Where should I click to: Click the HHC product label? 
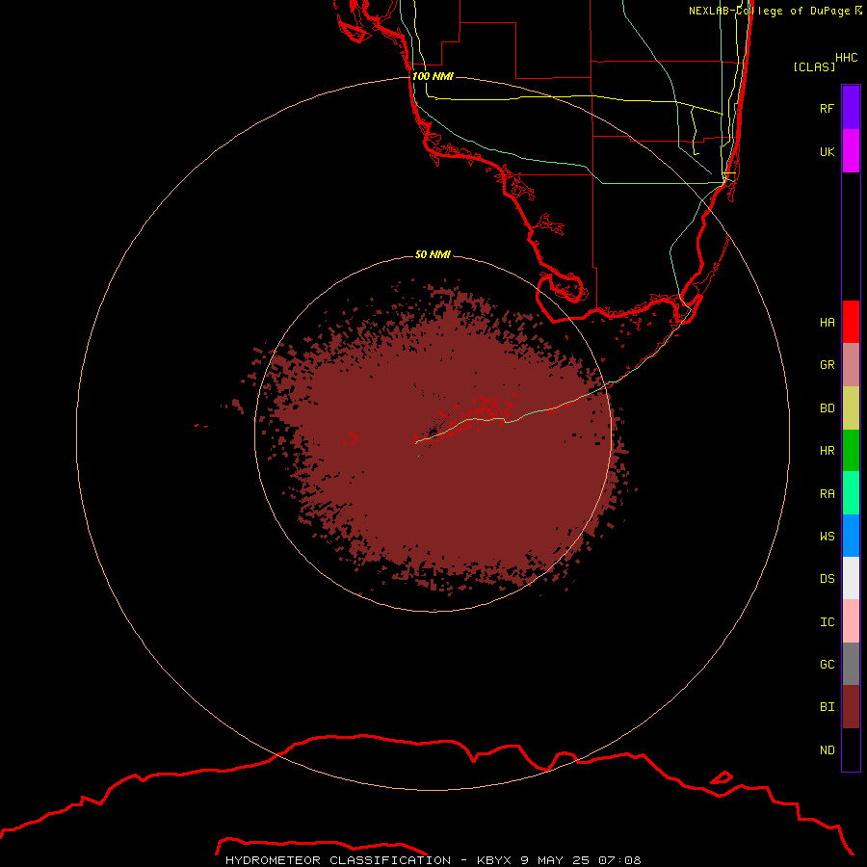846,58
